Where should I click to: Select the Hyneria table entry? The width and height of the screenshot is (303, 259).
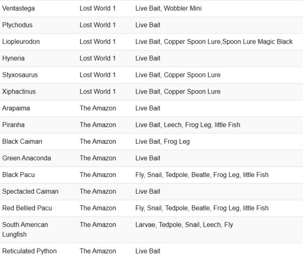(14, 59)
